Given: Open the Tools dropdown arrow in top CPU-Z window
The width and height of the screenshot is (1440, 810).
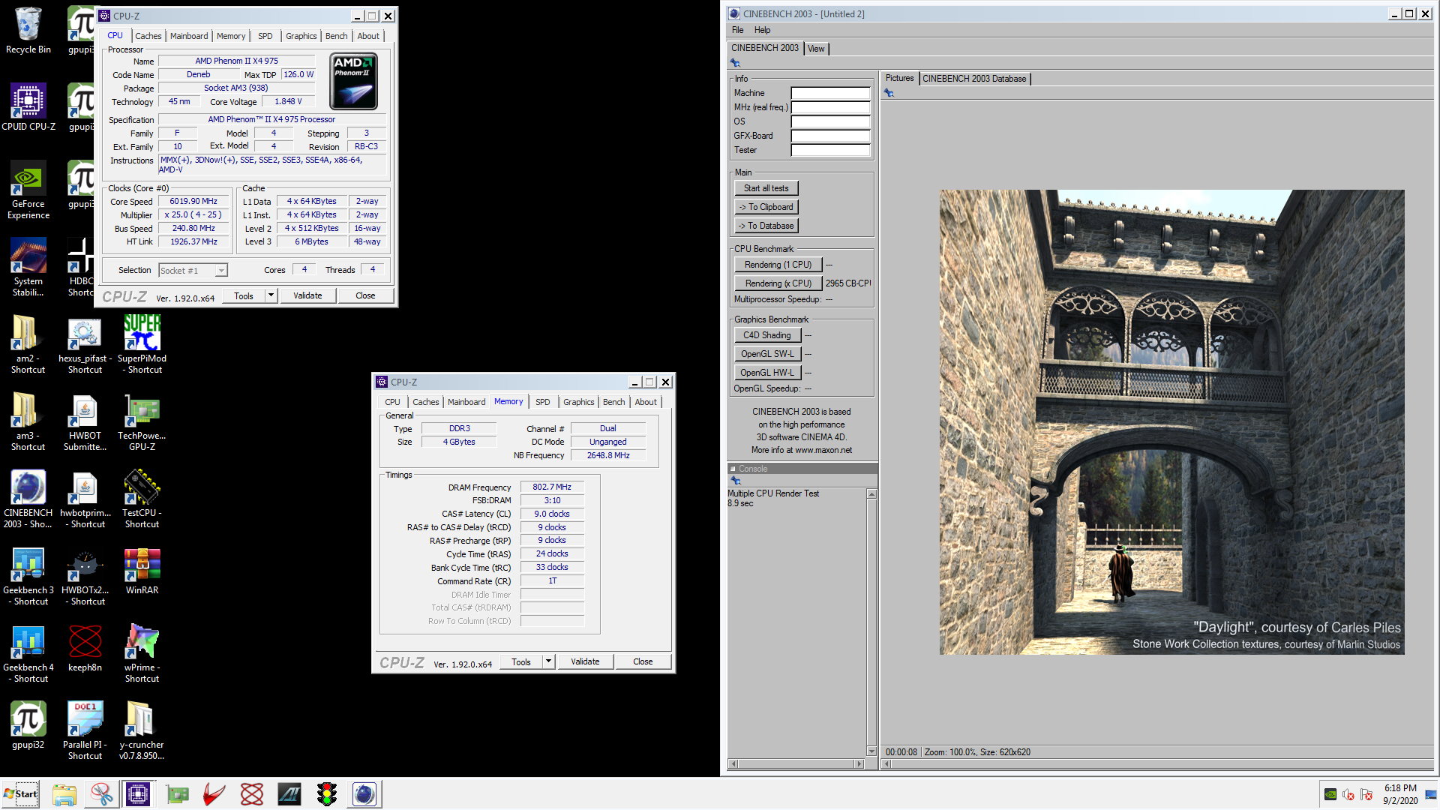Looking at the screenshot, I should [271, 295].
